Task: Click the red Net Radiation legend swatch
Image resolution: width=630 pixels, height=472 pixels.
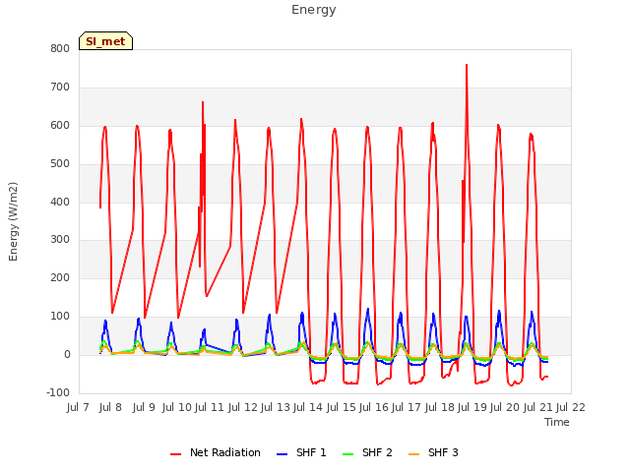Action: tap(175, 454)
